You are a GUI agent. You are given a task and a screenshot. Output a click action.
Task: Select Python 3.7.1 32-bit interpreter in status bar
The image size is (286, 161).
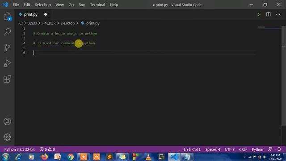19,149
